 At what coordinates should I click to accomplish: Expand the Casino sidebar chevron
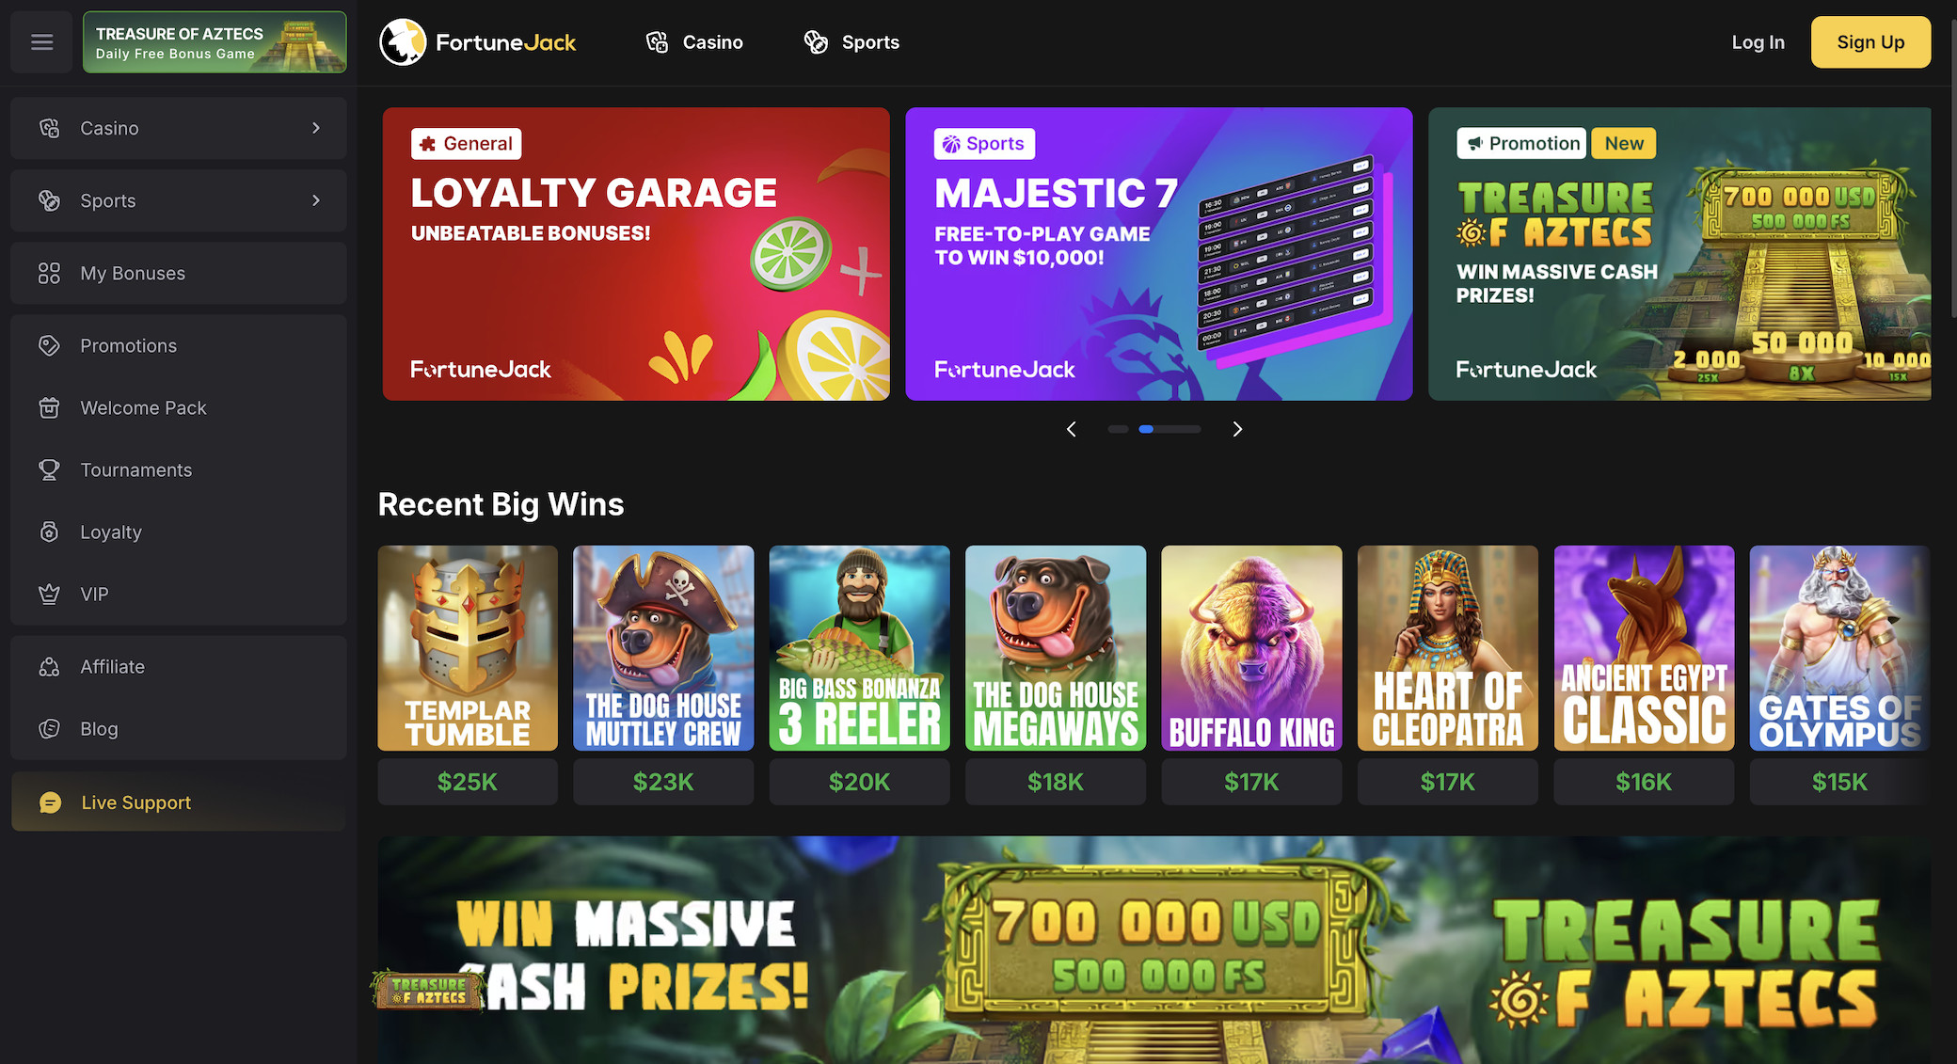pos(316,128)
